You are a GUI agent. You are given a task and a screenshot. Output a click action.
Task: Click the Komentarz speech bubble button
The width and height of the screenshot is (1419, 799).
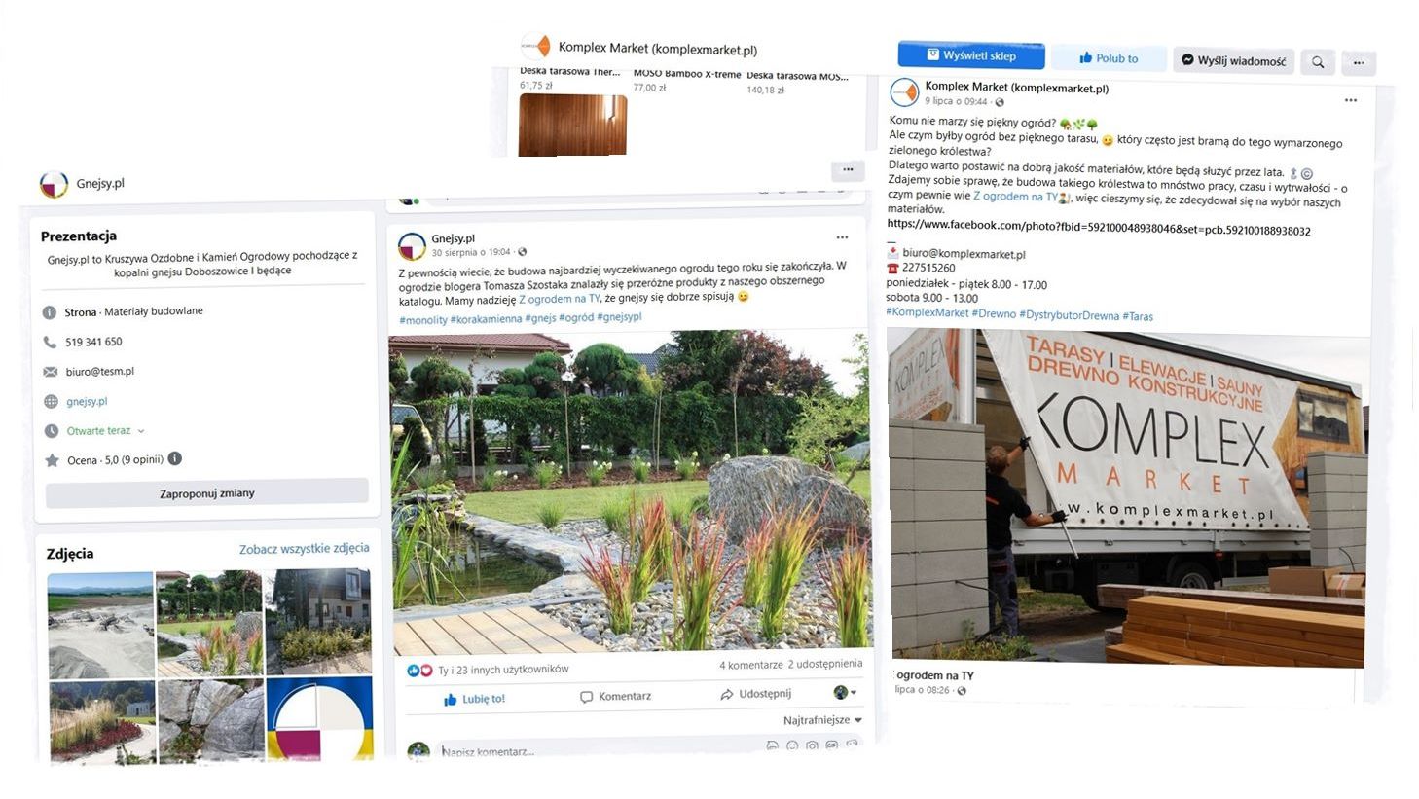pyautogui.click(x=615, y=697)
